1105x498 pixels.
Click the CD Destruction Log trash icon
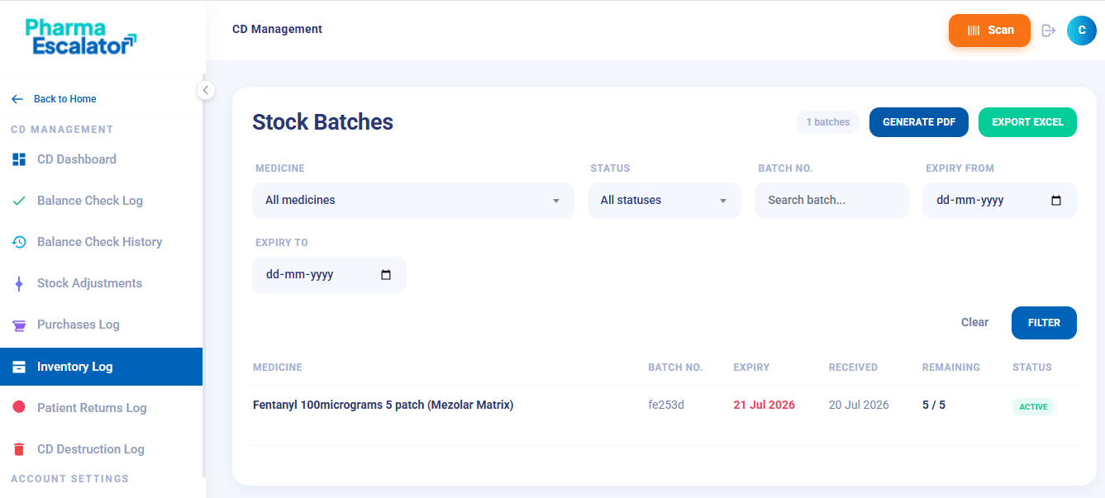pyautogui.click(x=19, y=449)
